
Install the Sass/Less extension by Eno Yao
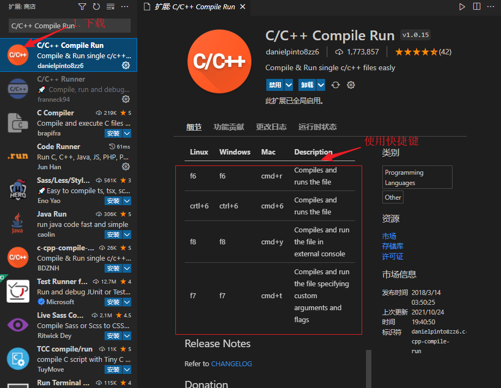pyautogui.click(x=113, y=201)
